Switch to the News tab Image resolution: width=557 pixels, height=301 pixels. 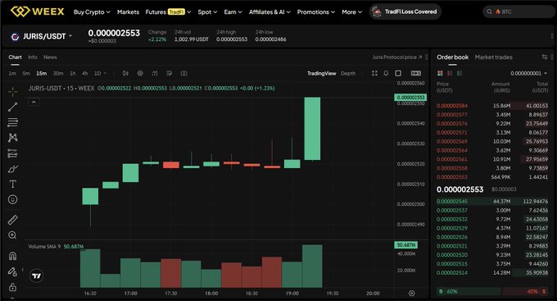50,57
